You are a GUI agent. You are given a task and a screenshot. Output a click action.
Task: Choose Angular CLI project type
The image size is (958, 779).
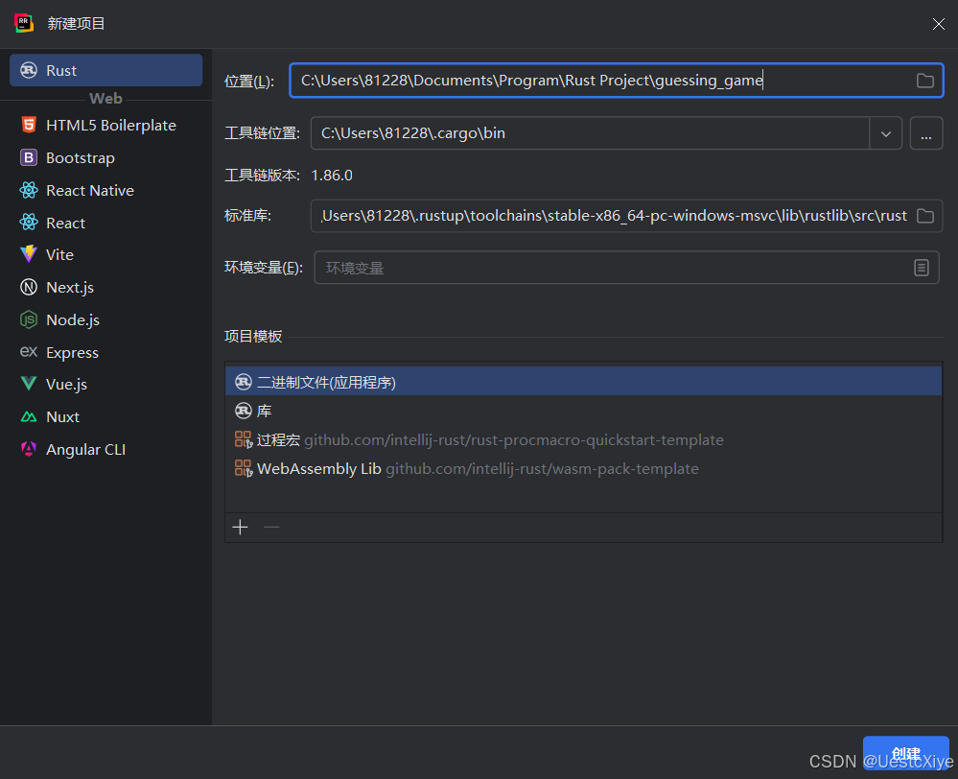[105, 449]
